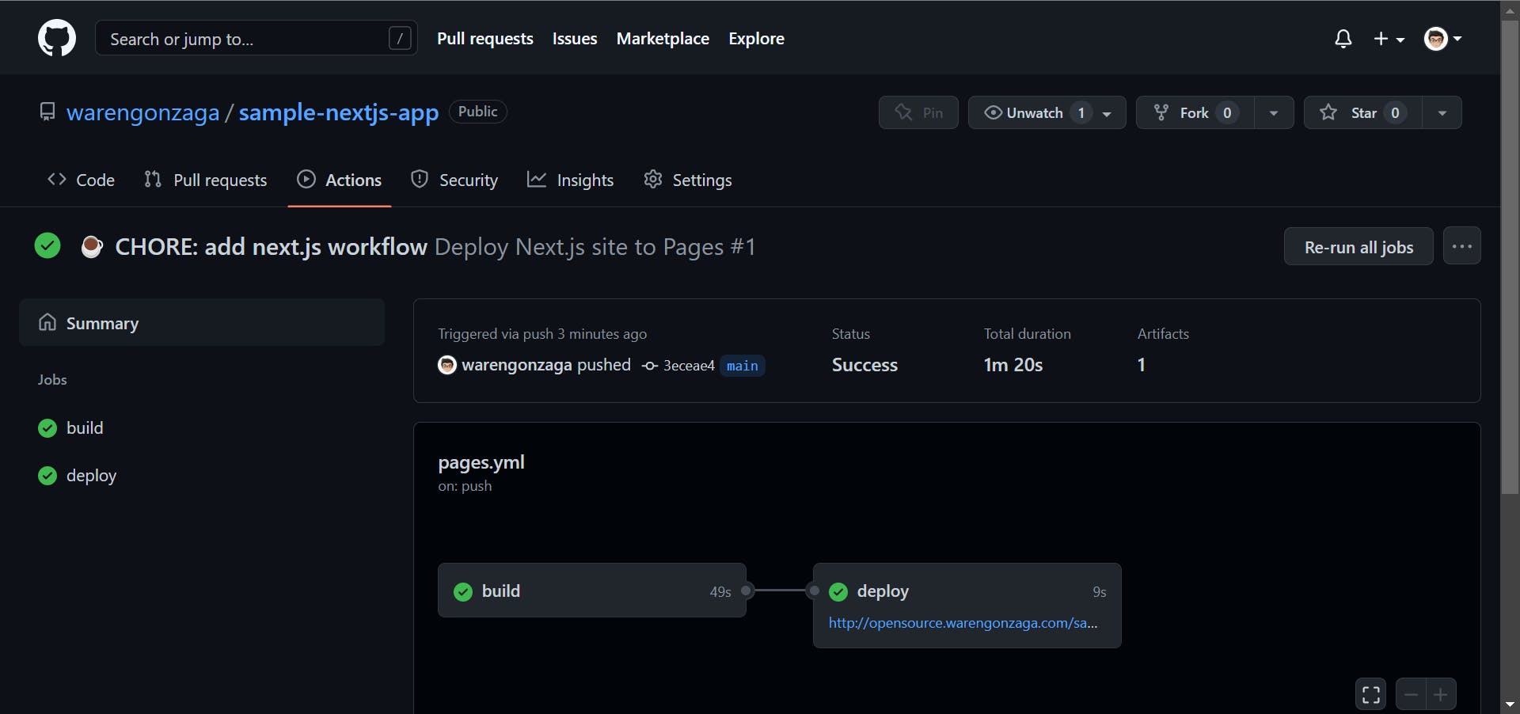
Task: Fork the repository
Action: click(x=1195, y=112)
